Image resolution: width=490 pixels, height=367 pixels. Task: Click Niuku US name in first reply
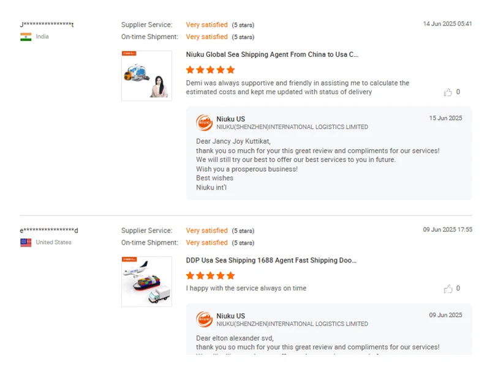pos(230,119)
